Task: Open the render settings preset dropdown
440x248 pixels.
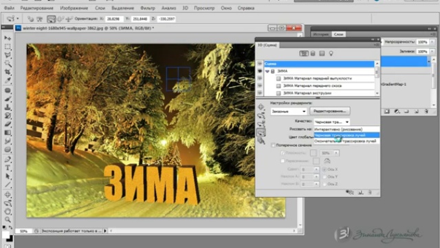Action: click(289, 112)
